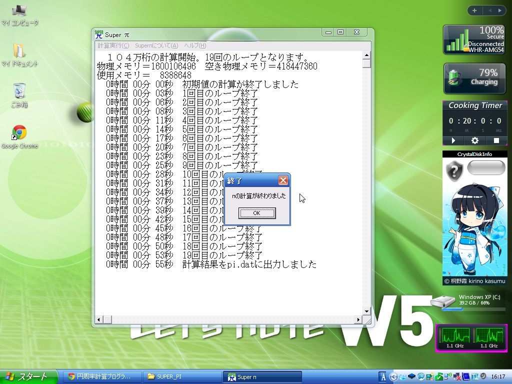
Task: Switch to 円周率計算プログラ... Chrome taskbar button
Action: (102, 376)
